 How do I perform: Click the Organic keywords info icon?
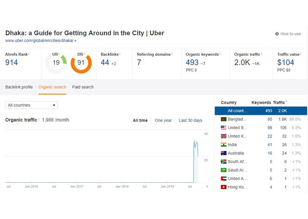(x=220, y=54)
